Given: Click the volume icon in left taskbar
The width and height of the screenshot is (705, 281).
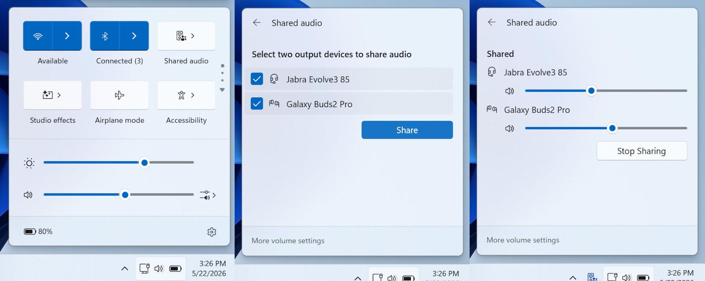Looking at the screenshot, I should (159, 269).
